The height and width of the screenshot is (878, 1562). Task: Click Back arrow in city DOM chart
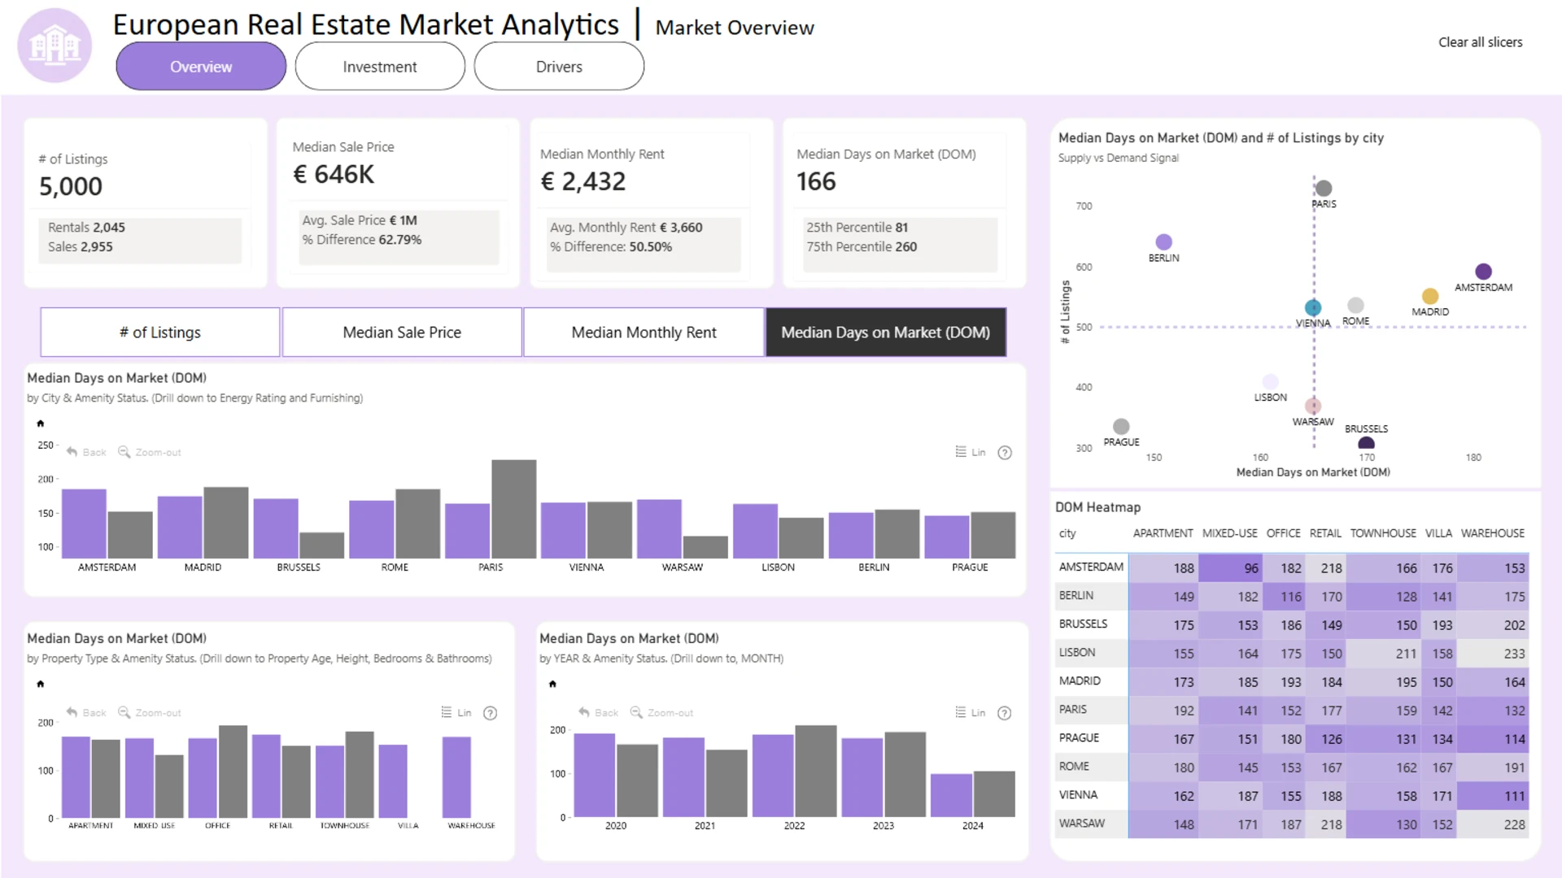[72, 452]
